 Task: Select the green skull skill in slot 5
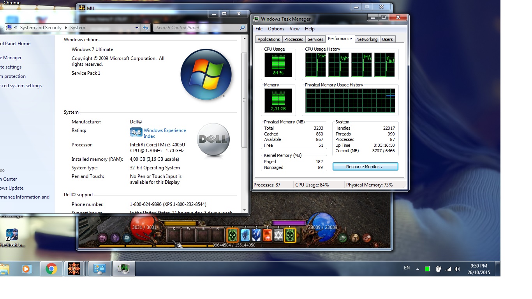click(289, 235)
